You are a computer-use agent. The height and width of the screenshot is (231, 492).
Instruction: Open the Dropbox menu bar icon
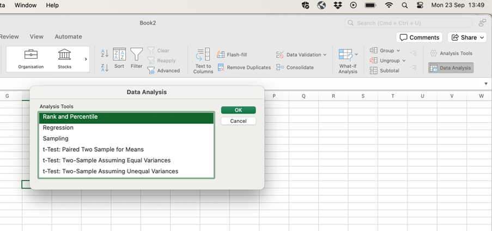pyautogui.click(x=337, y=5)
